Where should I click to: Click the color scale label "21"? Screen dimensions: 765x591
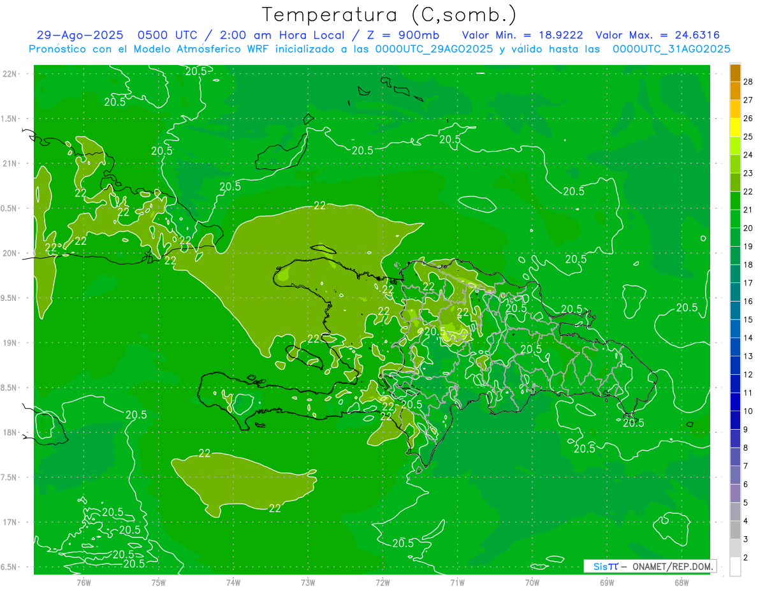(748, 210)
